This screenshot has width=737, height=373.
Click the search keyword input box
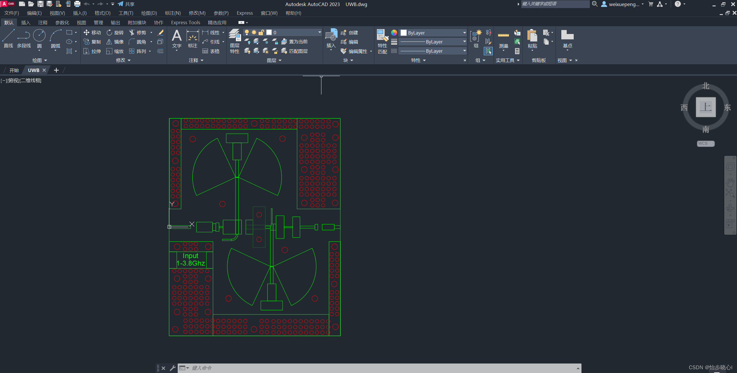coord(555,4)
